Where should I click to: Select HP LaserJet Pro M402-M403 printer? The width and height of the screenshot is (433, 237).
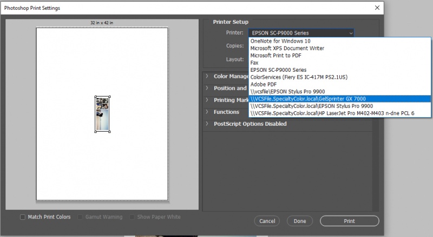[332, 113]
